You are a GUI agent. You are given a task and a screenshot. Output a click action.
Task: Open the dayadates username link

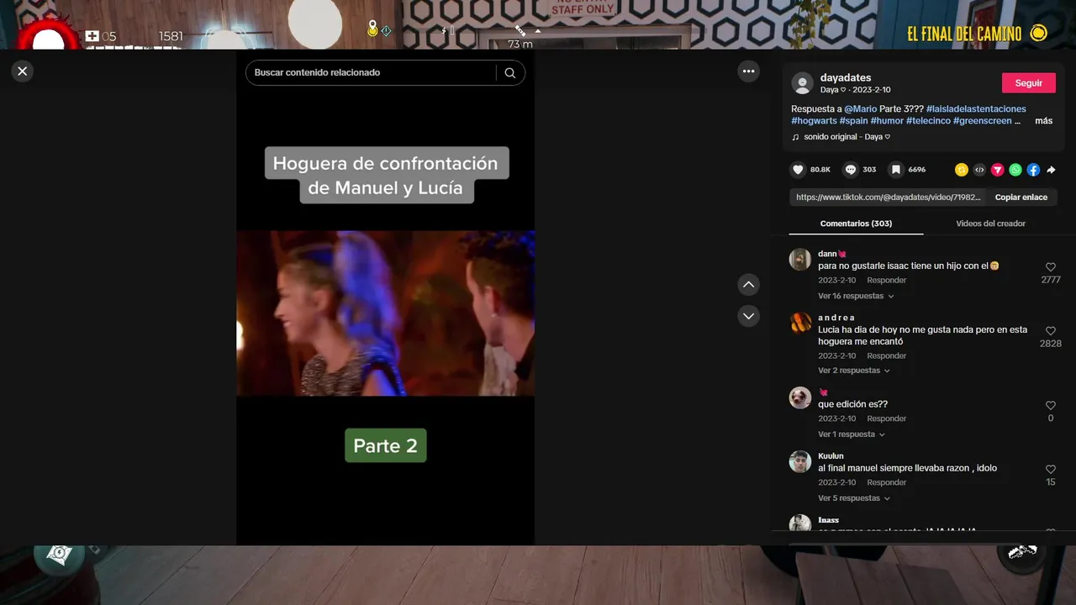click(x=846, y=77)
